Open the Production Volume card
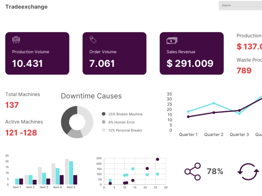262x196 pixels. coord(37,53)
